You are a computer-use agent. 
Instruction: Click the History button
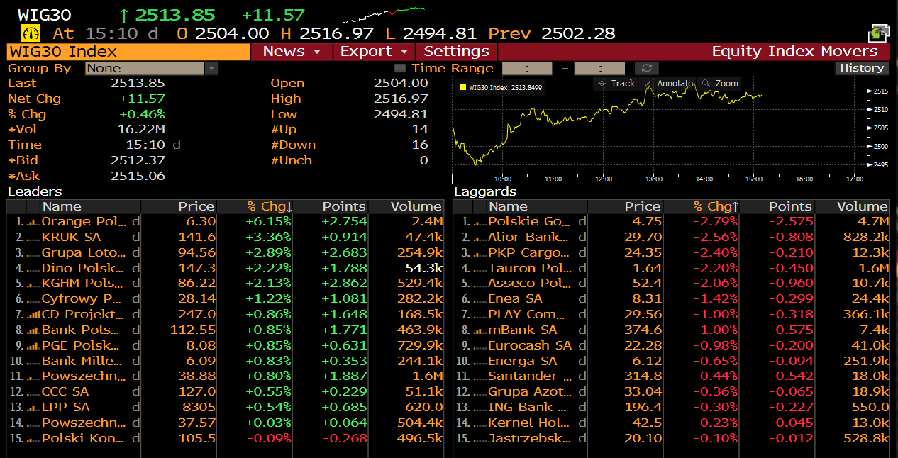(x=862, y=68)
